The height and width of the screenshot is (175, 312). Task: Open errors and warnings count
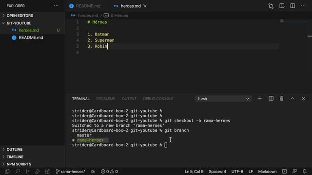109,172
